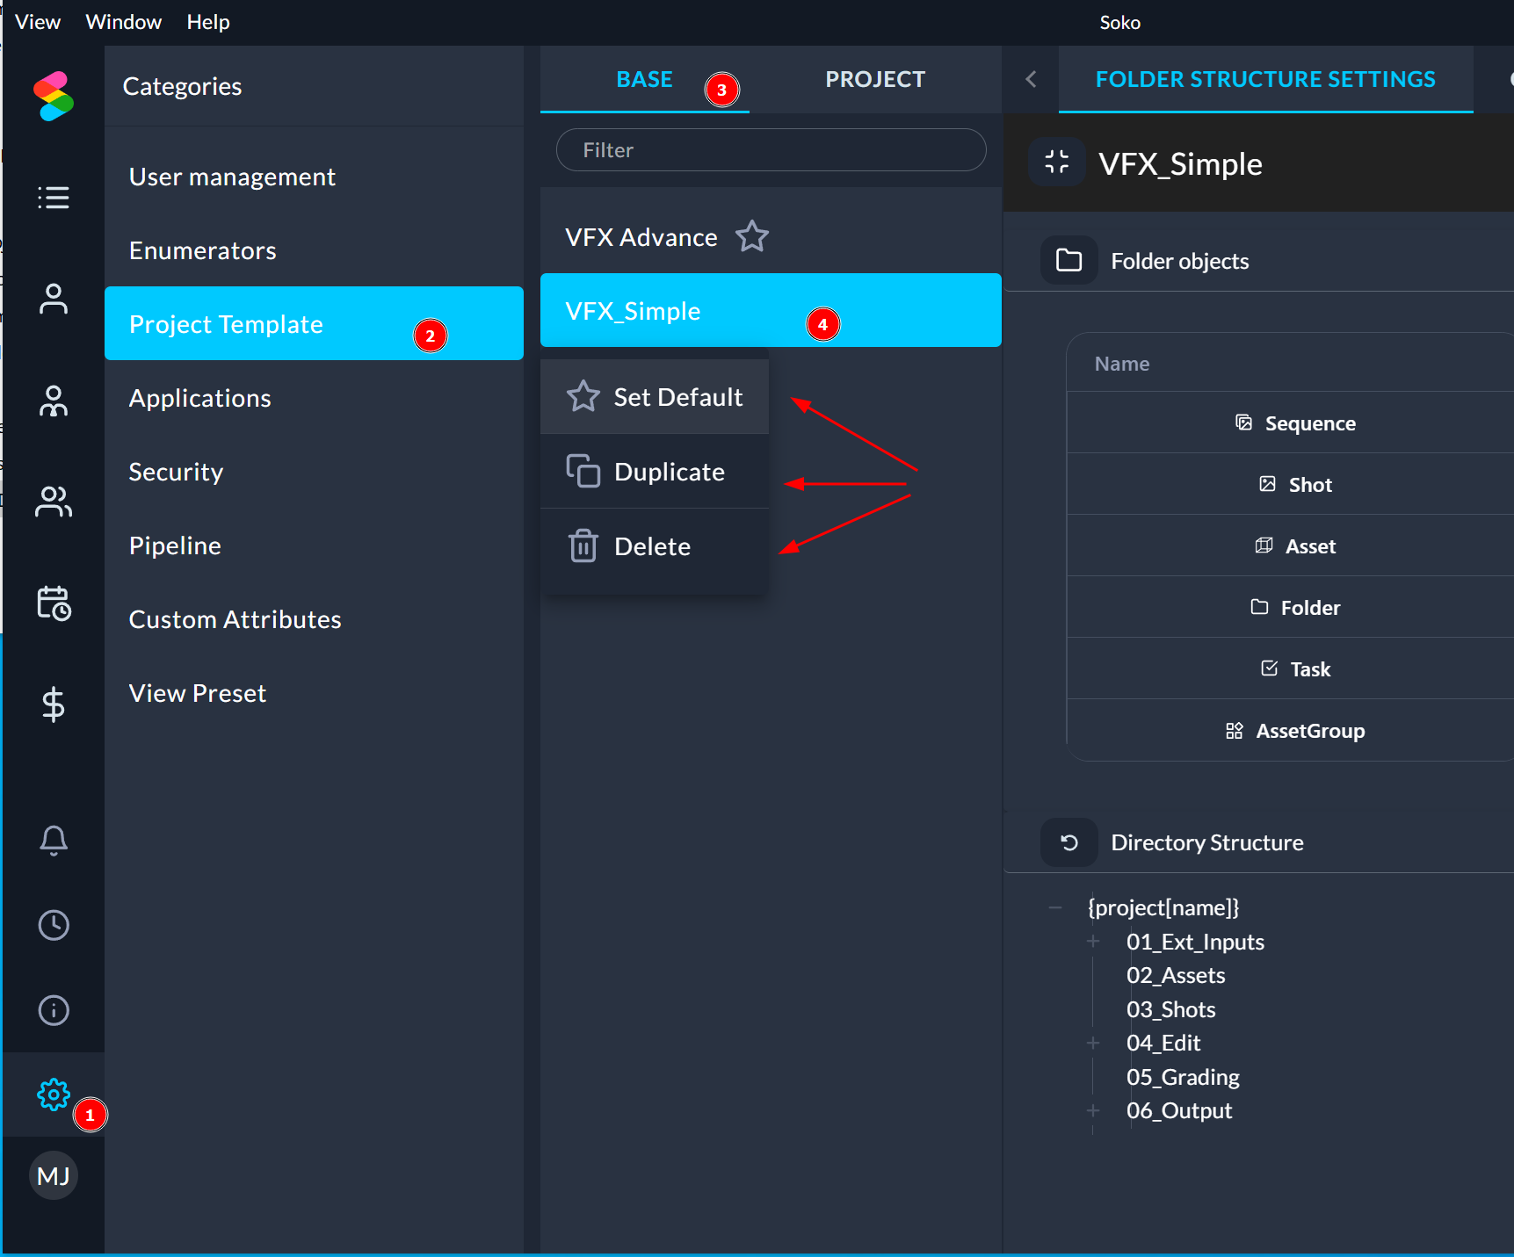Viewport: 1514px width, 1257px height.
Task: Expand the 01_Ext_Inputs folder node
Action: (x=1093, y=942)
